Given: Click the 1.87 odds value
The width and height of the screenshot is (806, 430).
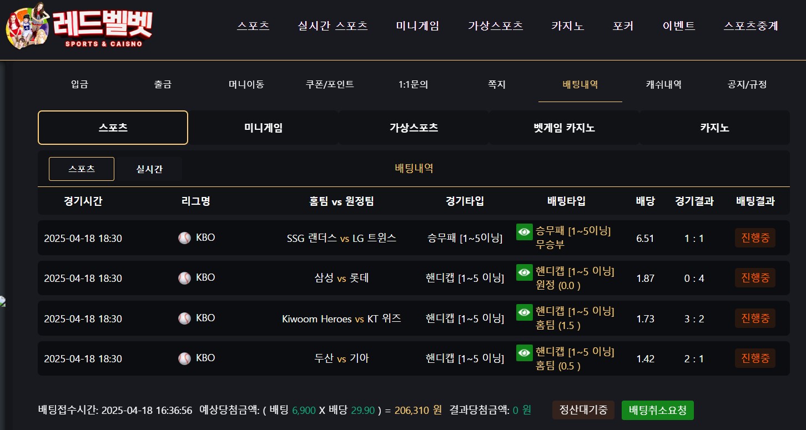Looking at the screenshot, I should (x=645, y=279).
